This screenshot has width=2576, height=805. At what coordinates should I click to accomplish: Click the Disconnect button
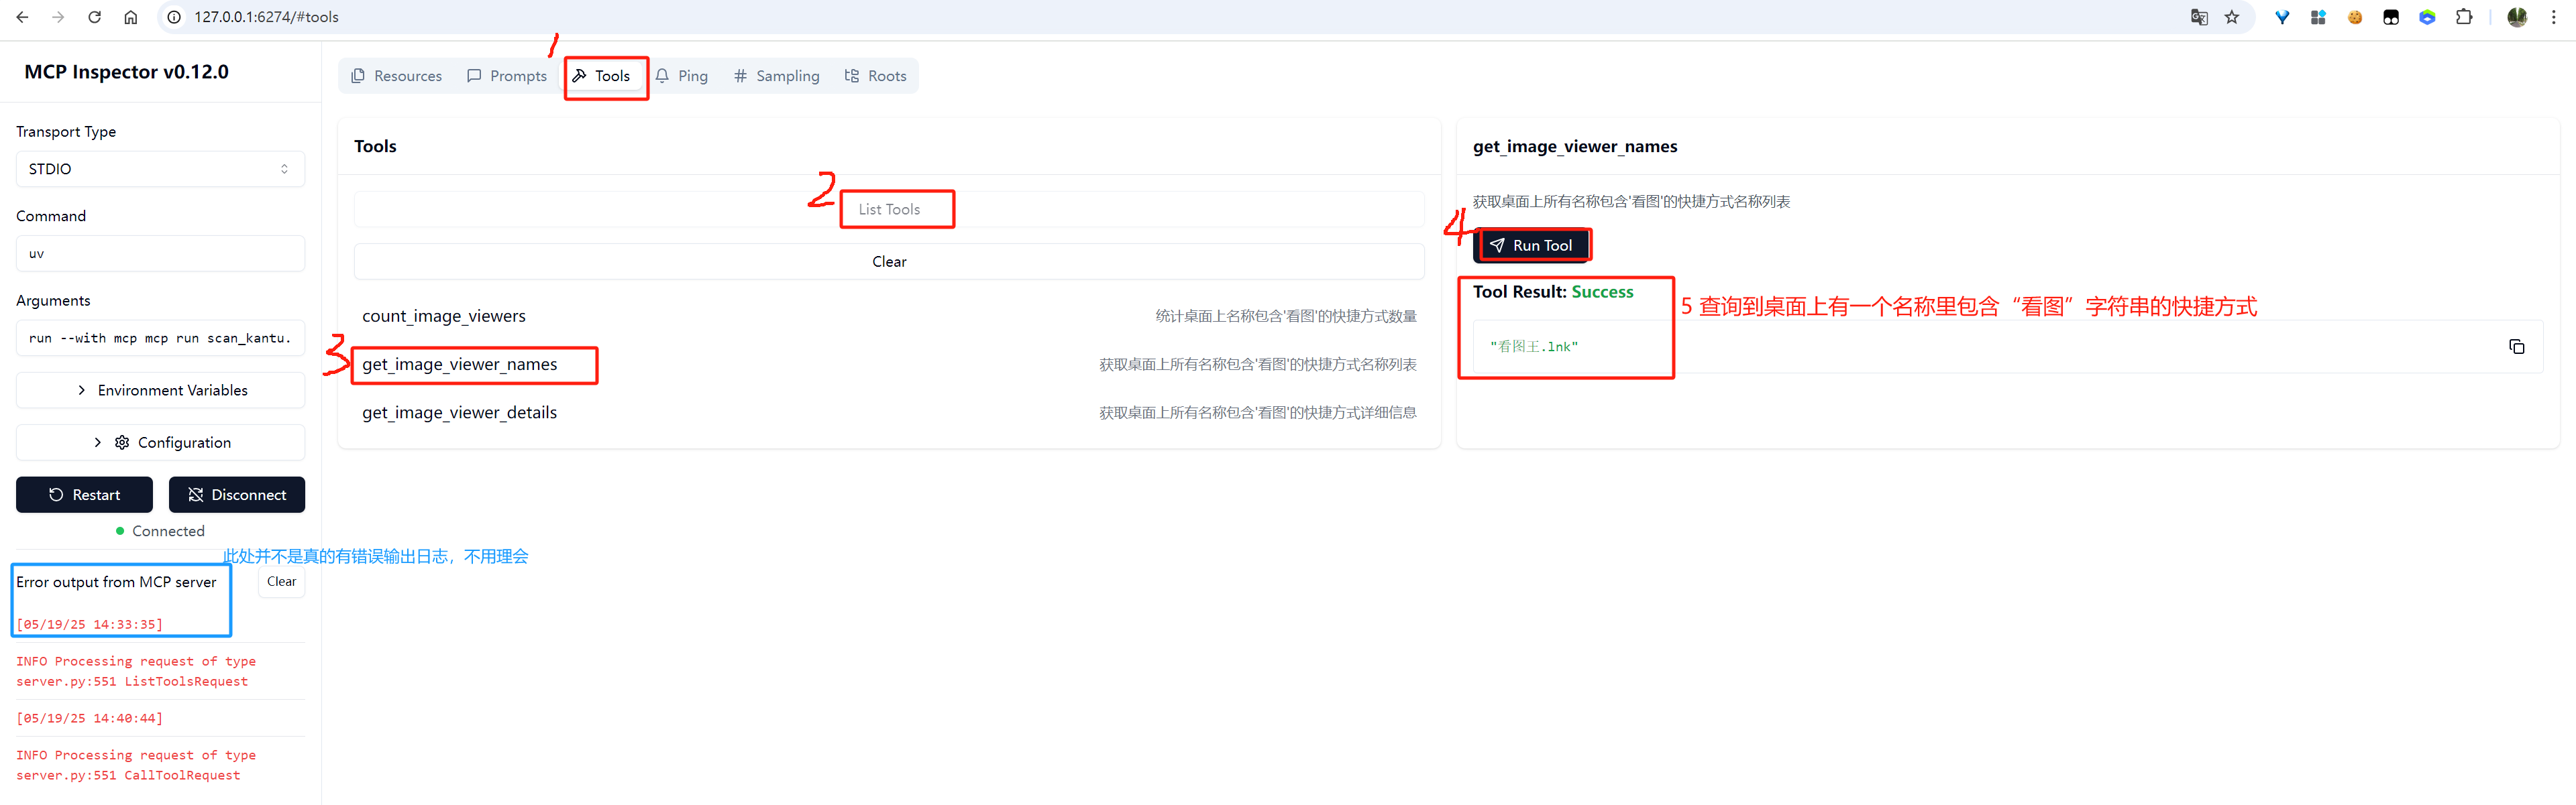click(237, 495)
